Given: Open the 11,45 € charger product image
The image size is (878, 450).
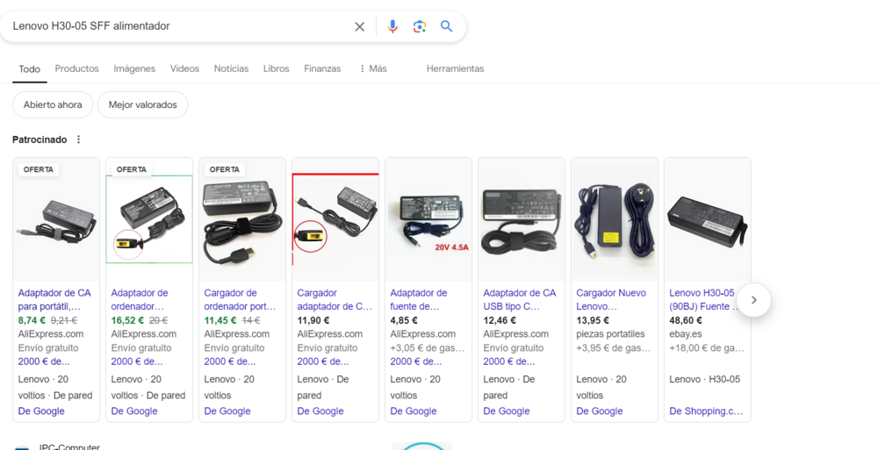Looking at the screenshot, I should click(x=242, y=219).
